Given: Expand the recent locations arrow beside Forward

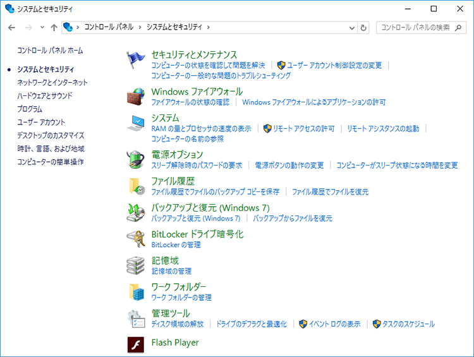Looking at the screenshot, I should 42,28.
